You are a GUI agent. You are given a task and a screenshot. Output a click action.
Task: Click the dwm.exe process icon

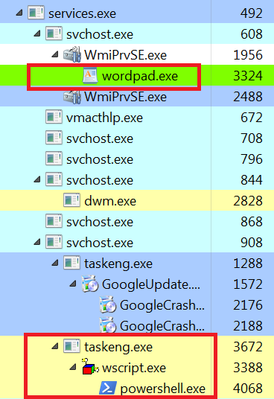[71, 200]
